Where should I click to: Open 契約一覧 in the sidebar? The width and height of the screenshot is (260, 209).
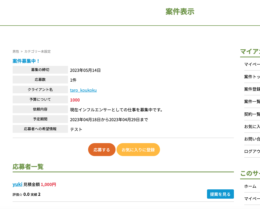[x=252, y=114]
